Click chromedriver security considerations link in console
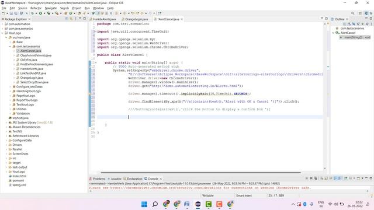 point(165,188)
